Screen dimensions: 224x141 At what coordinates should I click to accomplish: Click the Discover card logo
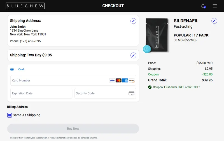point(132,81)
